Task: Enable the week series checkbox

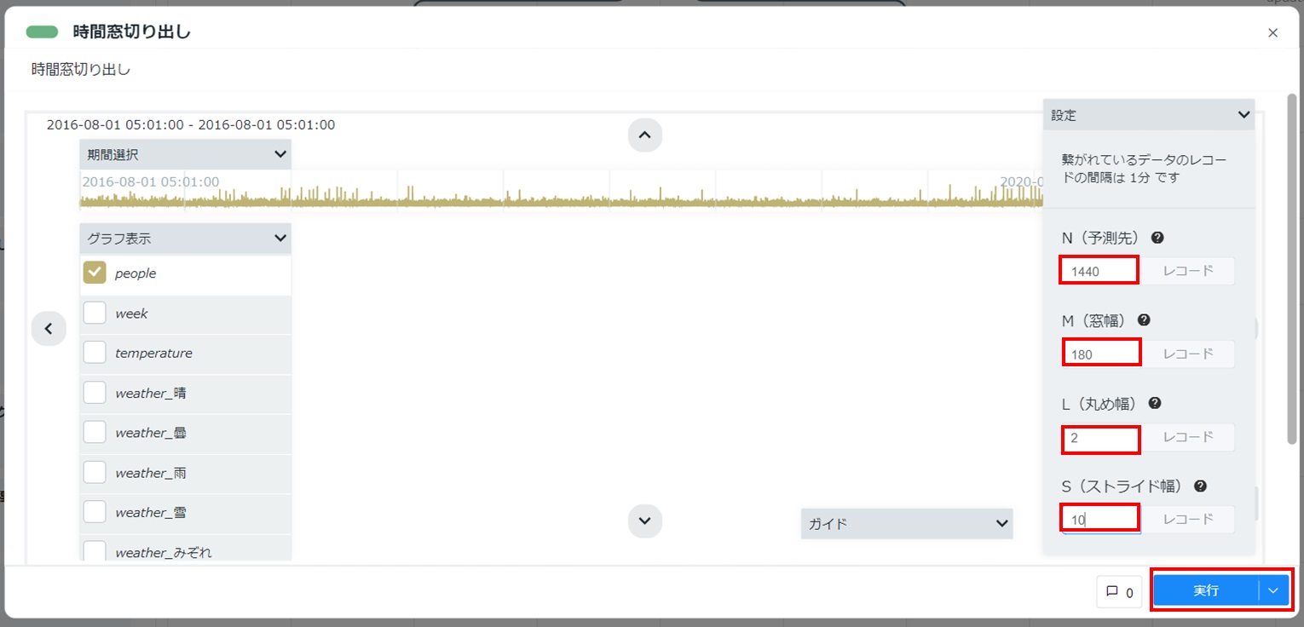Action: coord(95,313)
